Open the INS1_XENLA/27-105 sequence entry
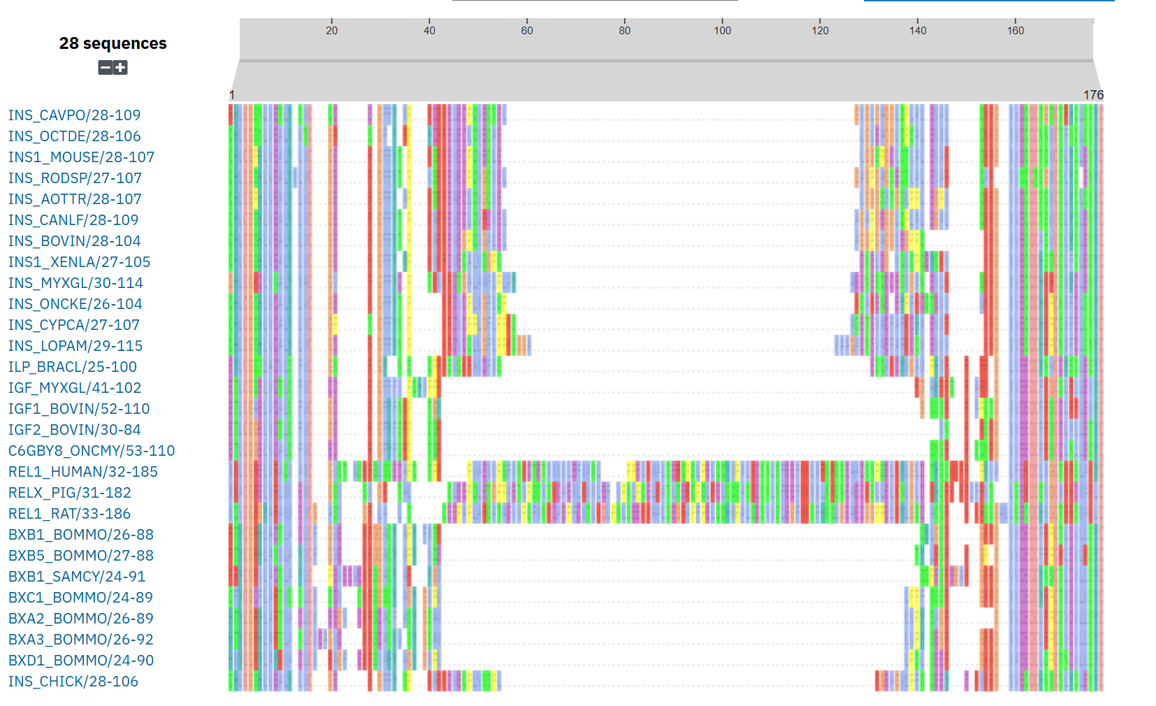Image resolution: width=1156 pixels, height=706 pixels. tap(79, 262)
